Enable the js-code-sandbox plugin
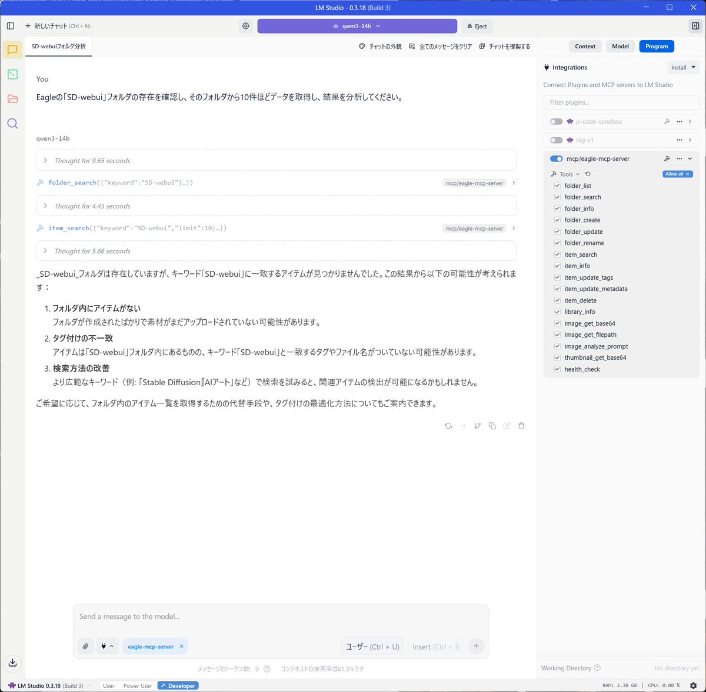 click(x=556, y=122)
